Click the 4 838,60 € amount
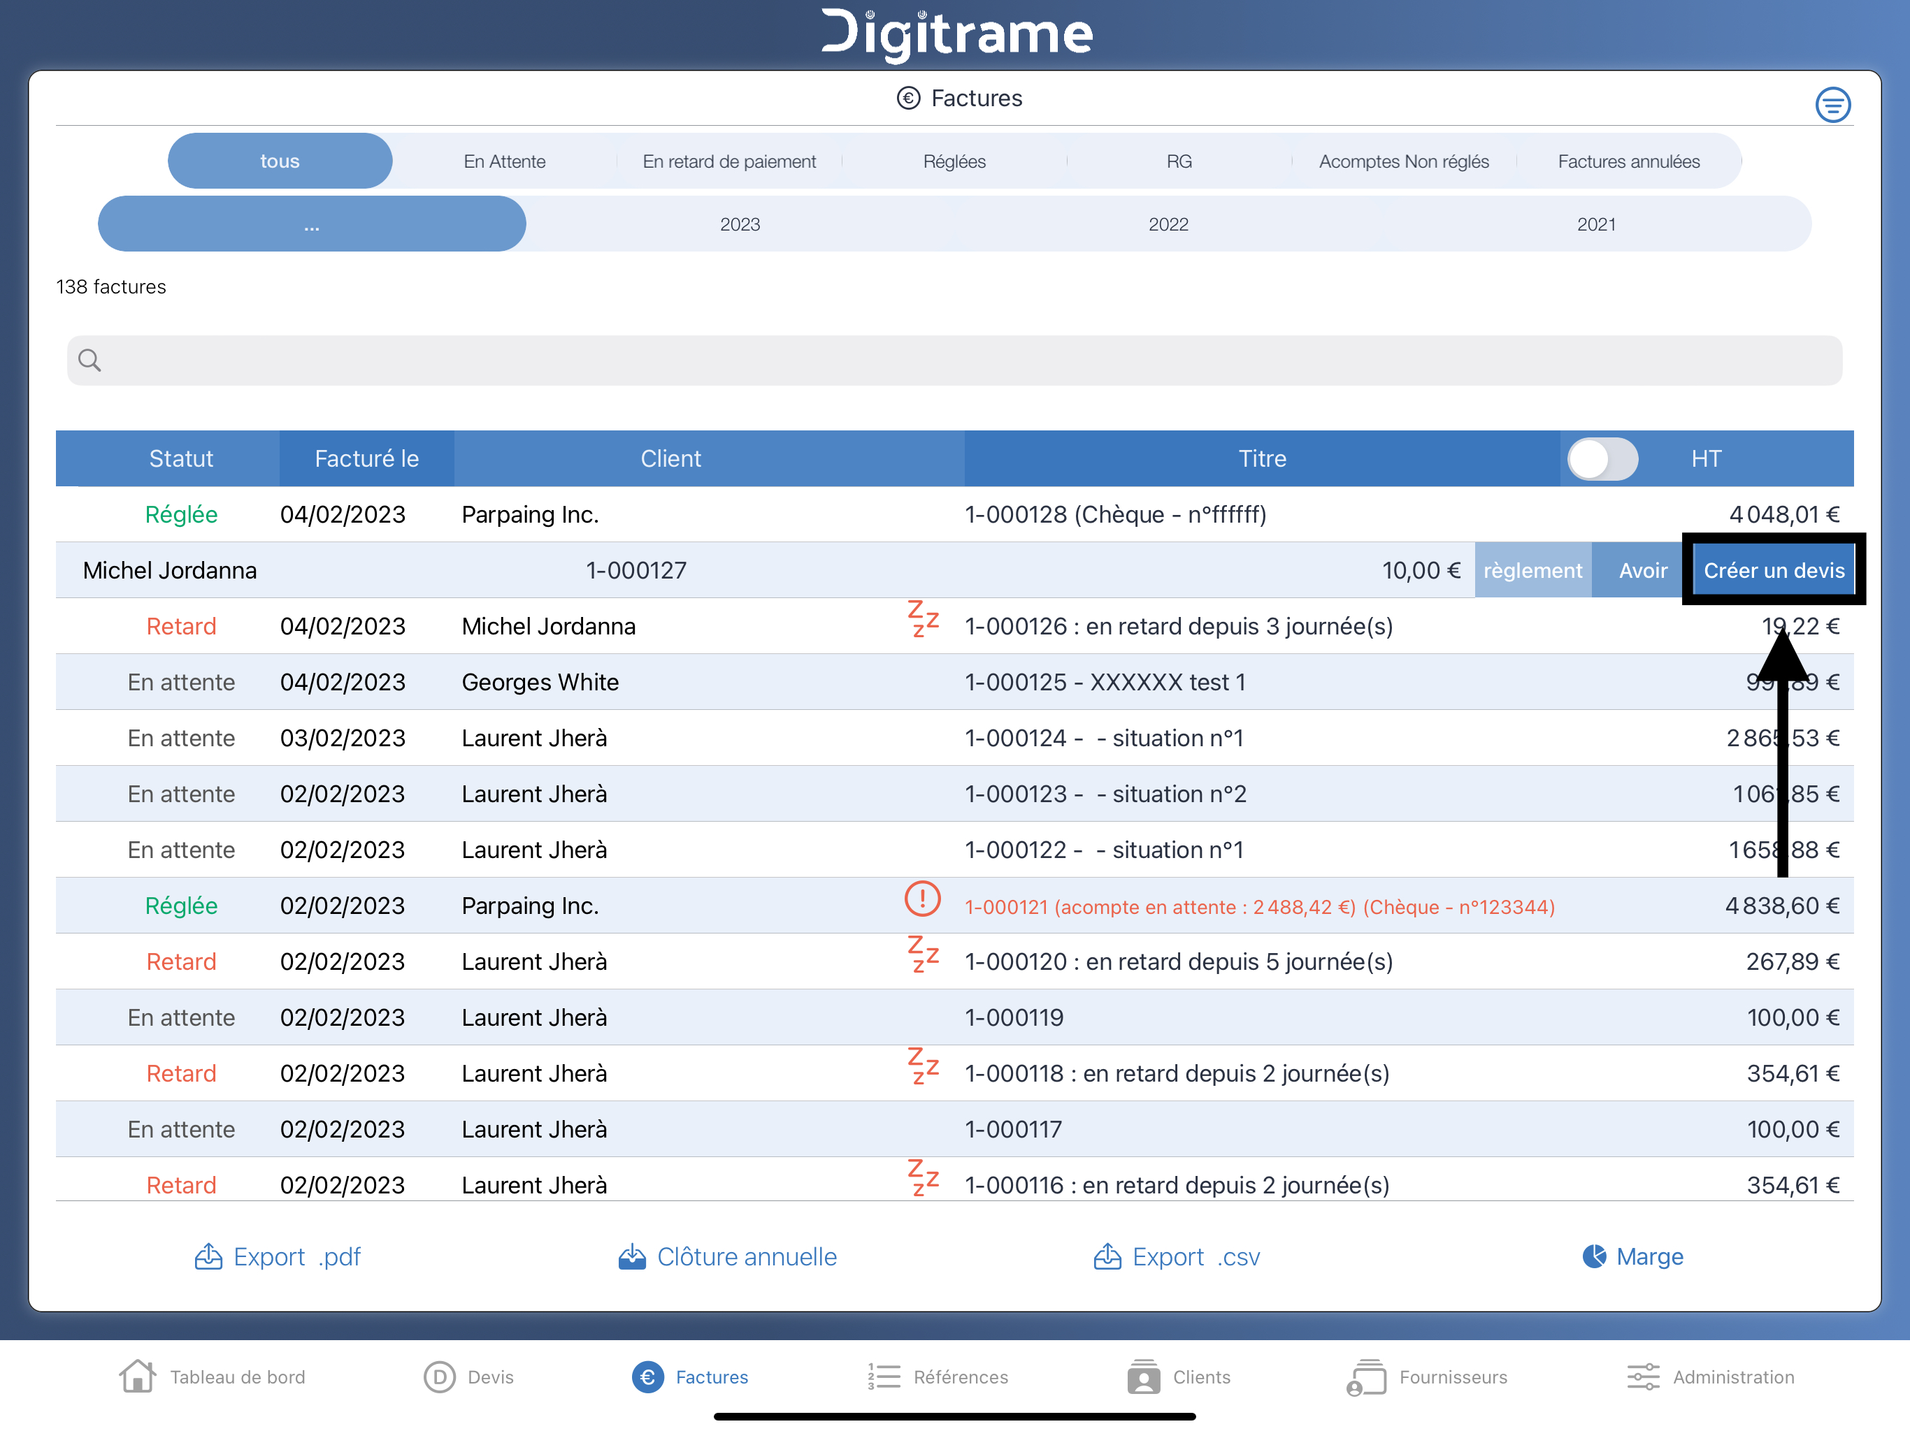This screenshot has width=1910, height=1431. pyautogui.click(x=1781, y=906)
